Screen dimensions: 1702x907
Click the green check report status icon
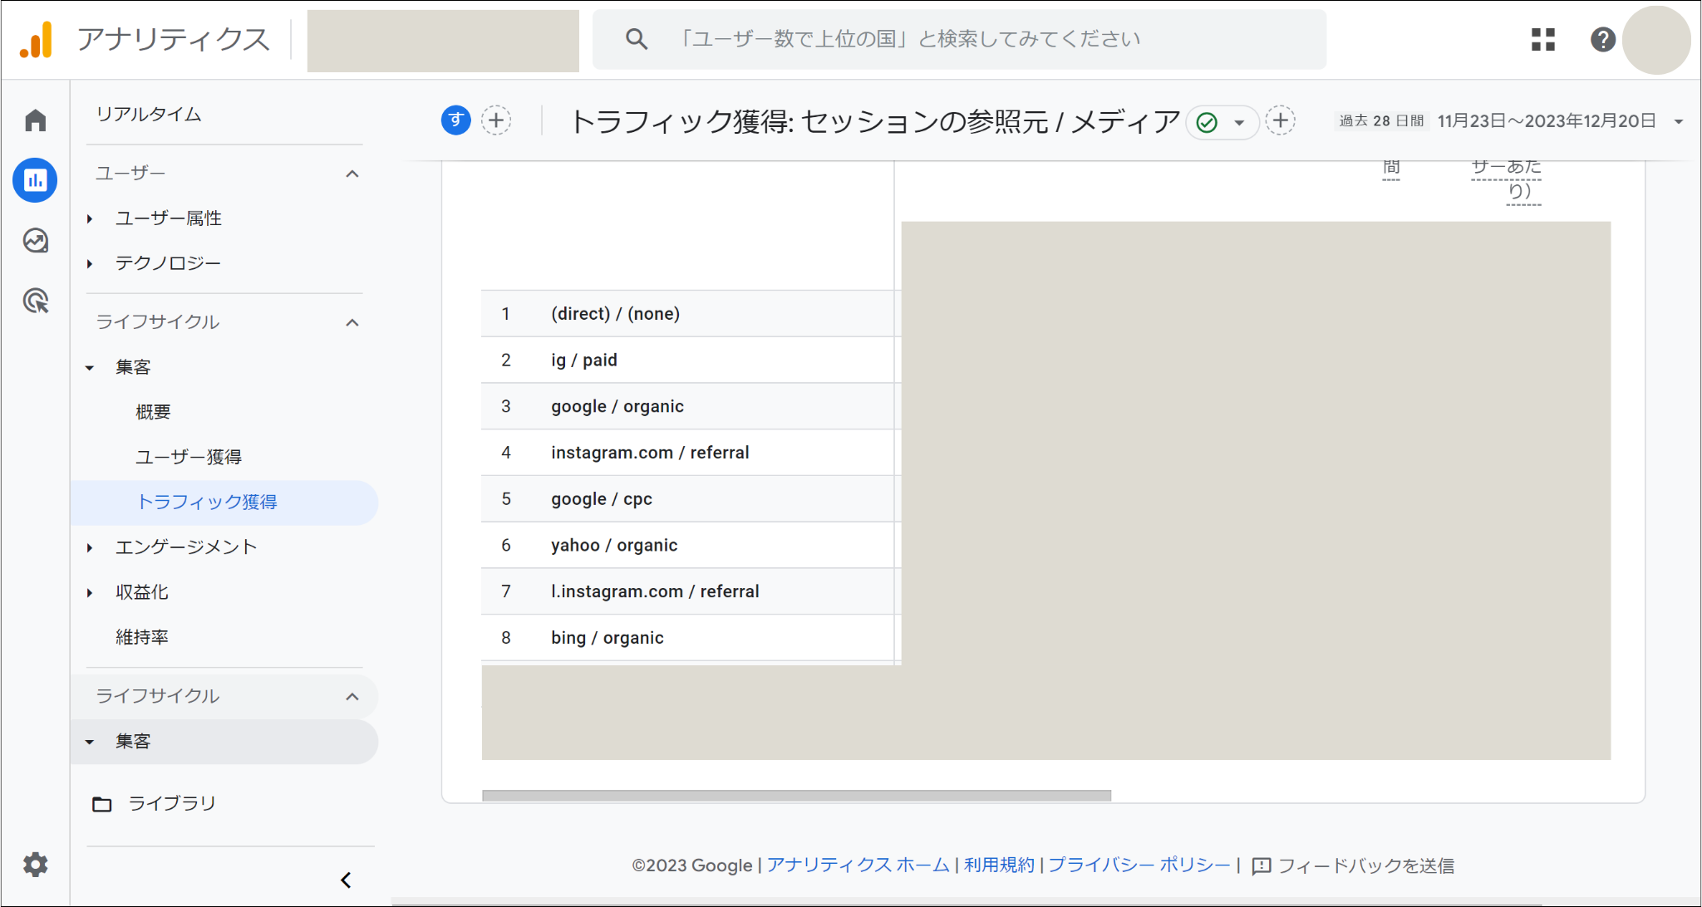pos(1207,123)
